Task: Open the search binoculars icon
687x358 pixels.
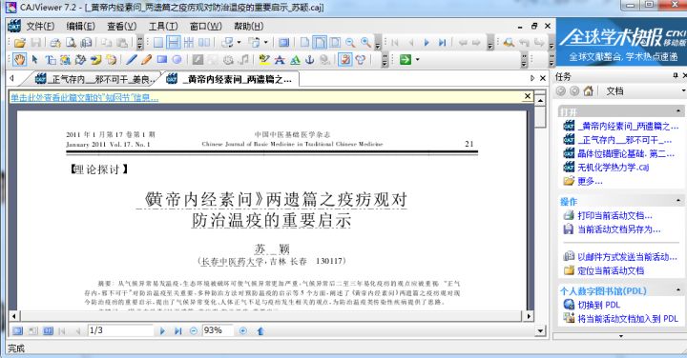Action: tap(509, 43)
